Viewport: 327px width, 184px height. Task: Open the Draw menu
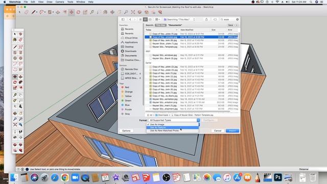tap(50, 2)
